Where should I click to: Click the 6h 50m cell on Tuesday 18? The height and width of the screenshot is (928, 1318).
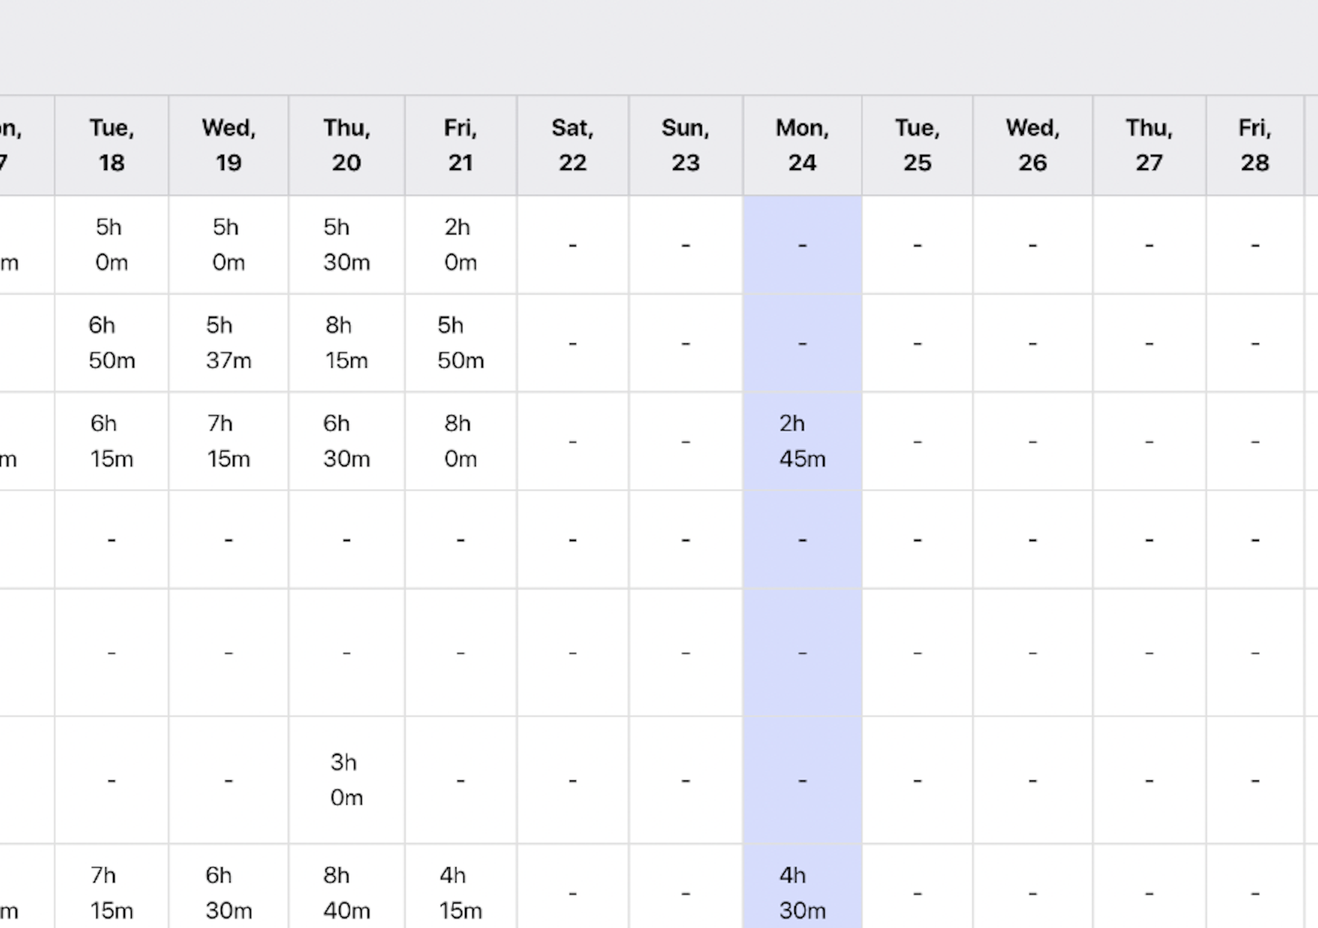pyautogui.click(x=112, y=343)
